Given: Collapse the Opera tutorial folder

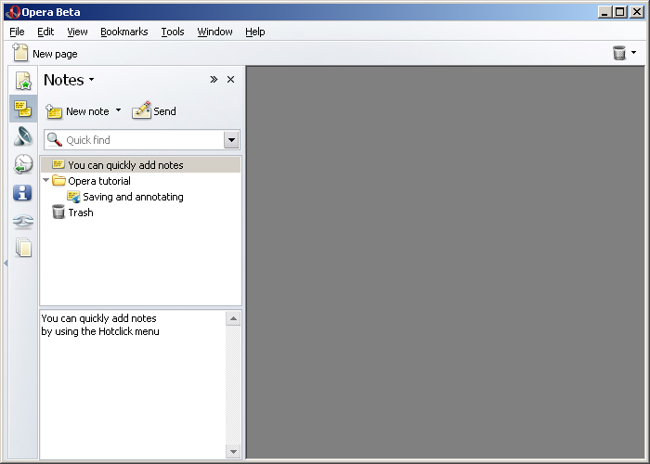Looking at the screenshot, I should 46,181.
